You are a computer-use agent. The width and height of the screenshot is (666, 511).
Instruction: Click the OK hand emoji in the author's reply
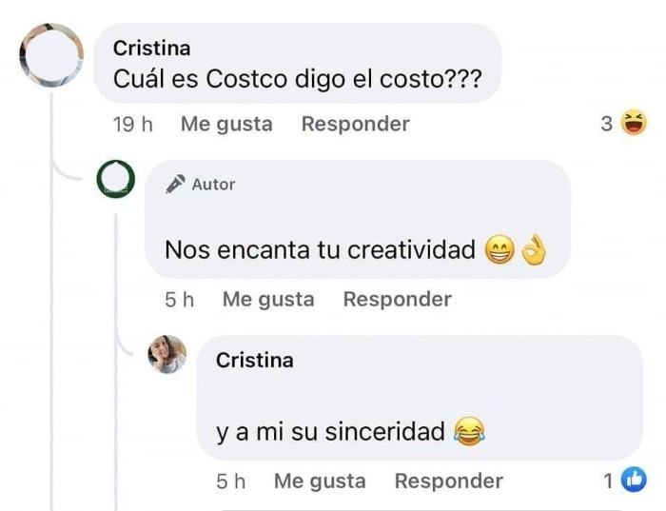pyautogui.click(x=536, y=250)
